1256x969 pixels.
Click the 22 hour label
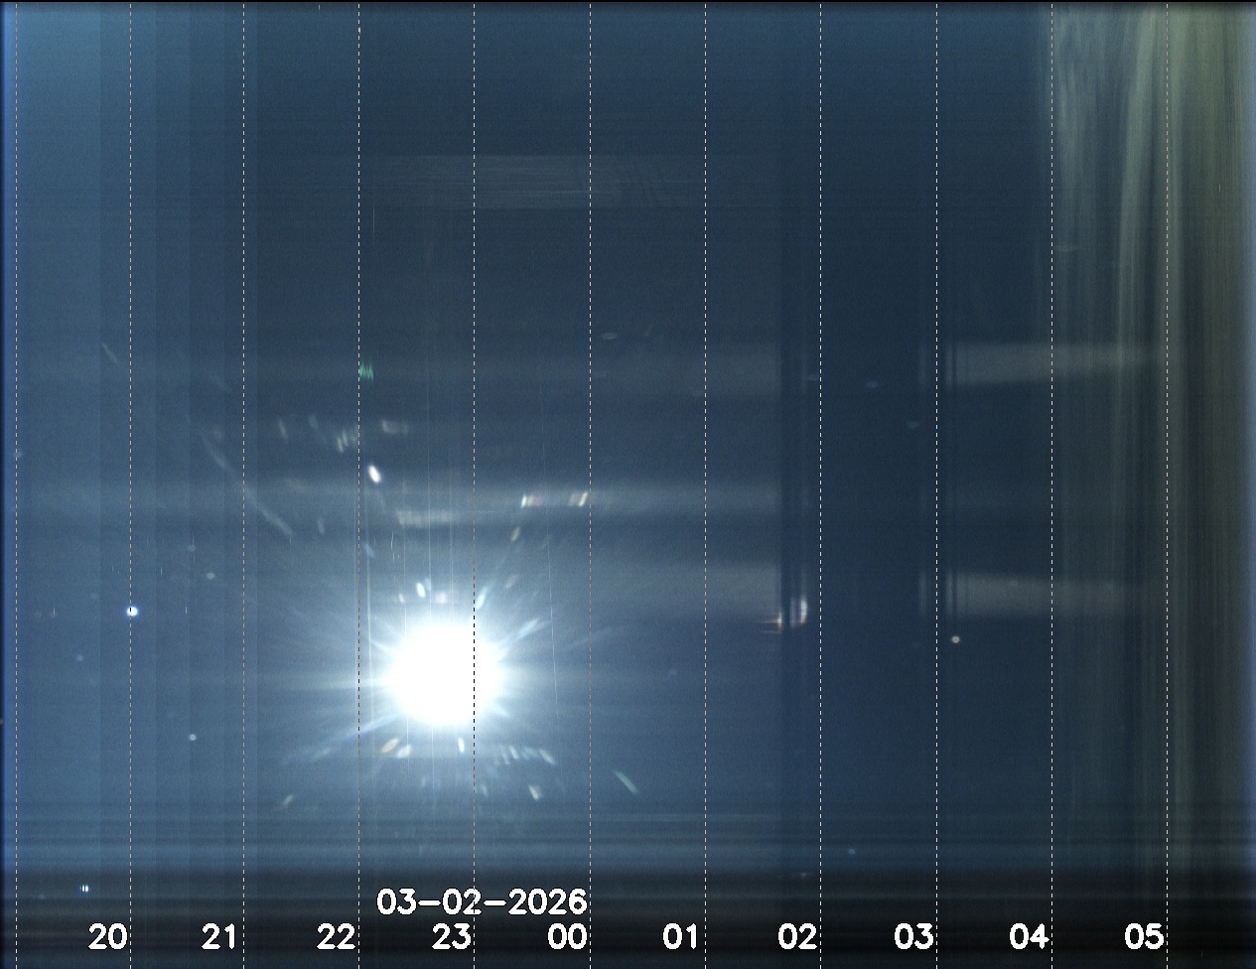[x=336, y=936]
